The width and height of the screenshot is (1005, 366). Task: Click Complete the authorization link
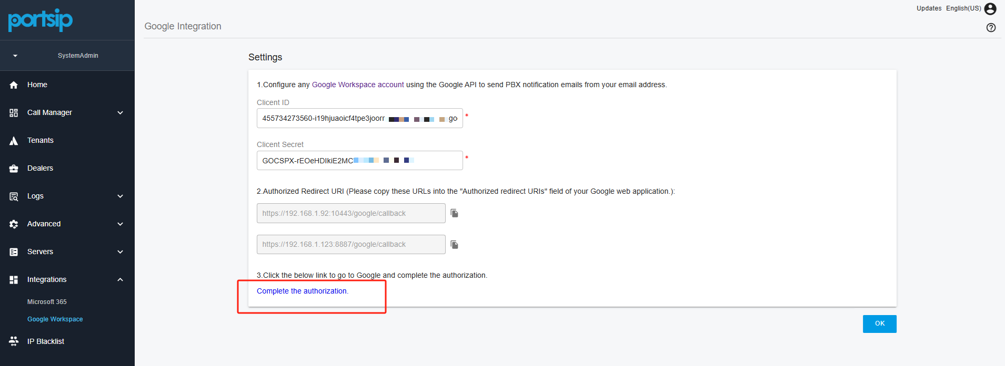[x=302, y=291]
